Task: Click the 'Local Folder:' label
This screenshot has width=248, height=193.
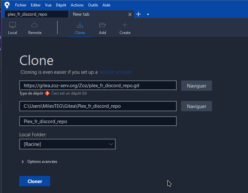Action: [33, 135]
